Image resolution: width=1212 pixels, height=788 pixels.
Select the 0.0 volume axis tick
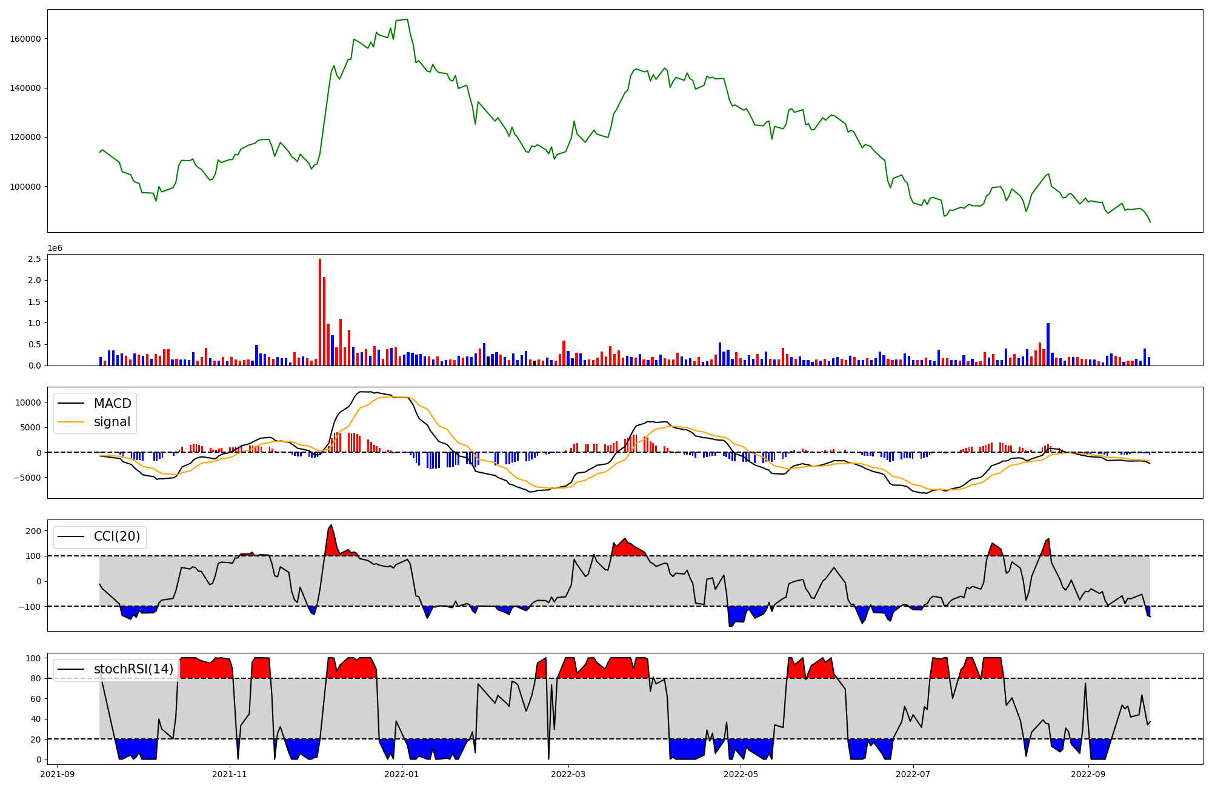[x=35, y=366]
